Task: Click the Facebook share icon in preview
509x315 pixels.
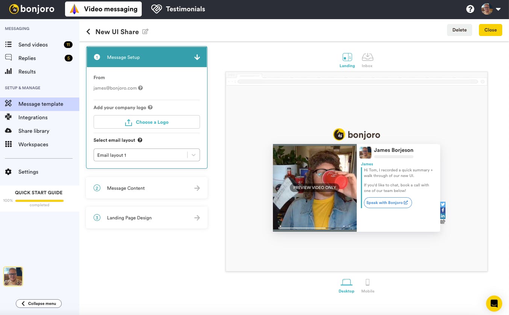Action: pyautogui.click(x=443, y=210)
